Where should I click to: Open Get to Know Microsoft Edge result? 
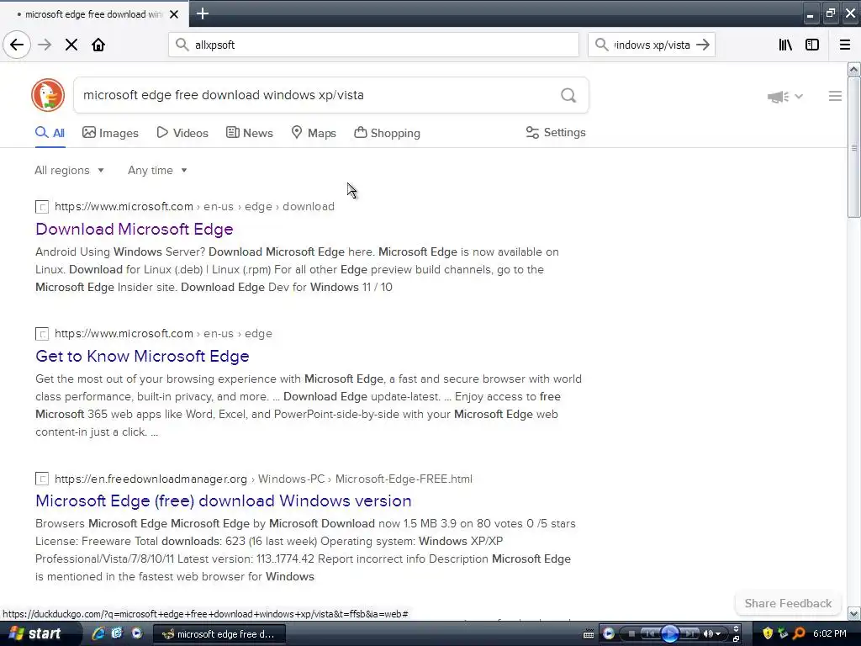142,356
